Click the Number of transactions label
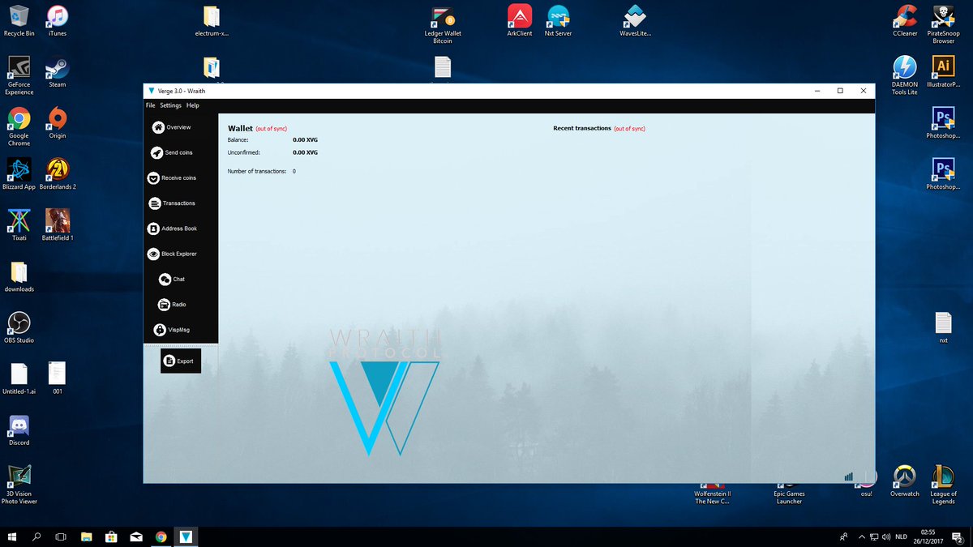The width and height of the screenshot is (973, 547). [257, 171]
